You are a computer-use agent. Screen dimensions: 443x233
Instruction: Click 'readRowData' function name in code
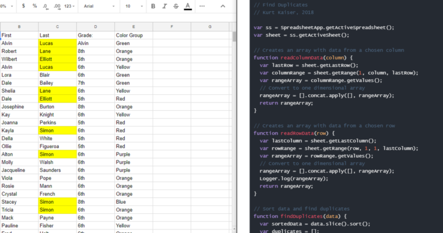coord(297,133)
